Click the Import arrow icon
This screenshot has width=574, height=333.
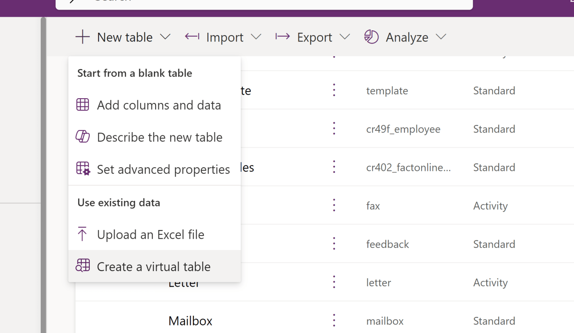click(191, 37)
